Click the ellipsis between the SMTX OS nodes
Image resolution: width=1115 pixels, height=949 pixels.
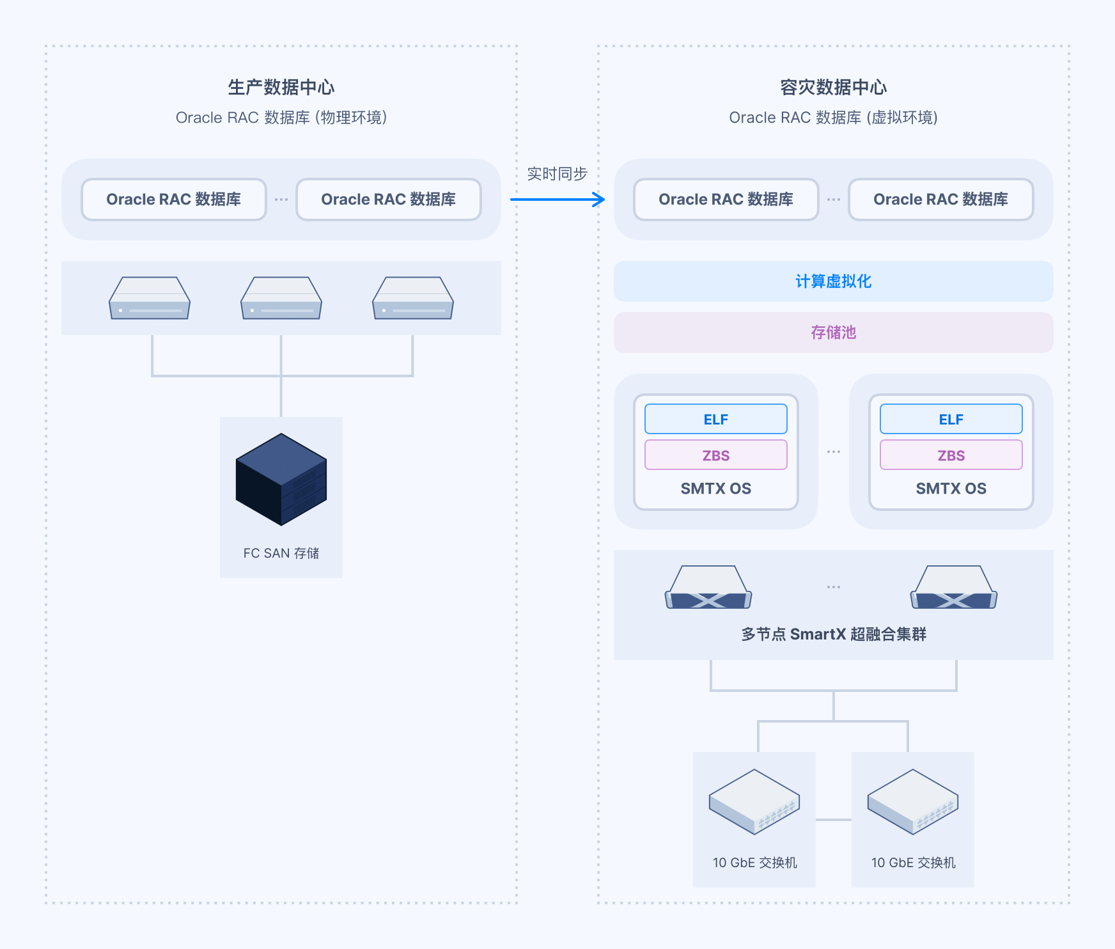tap(834, 451)
